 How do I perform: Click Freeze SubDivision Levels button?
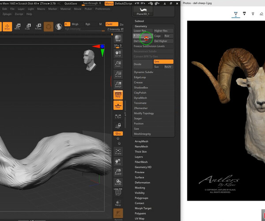point(153,46)
